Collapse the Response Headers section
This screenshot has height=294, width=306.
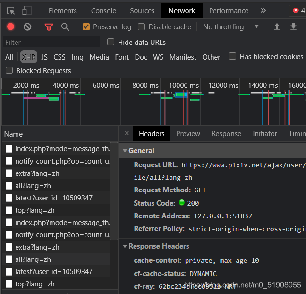(125, 246)
